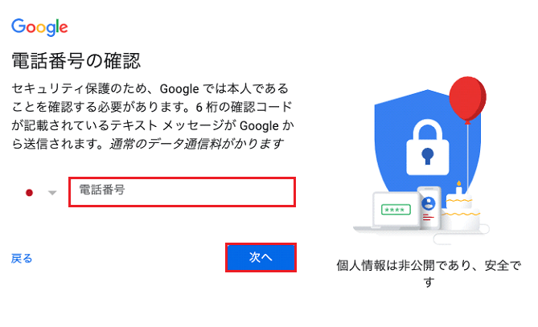This screenshot has height=327, width=538.
Task: Expand the country code dropdown arrow
Action: pyautogui.click(x=52, y=193)
